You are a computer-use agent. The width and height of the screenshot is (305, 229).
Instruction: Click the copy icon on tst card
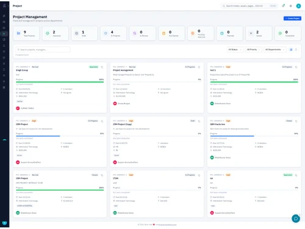point(296,175)
